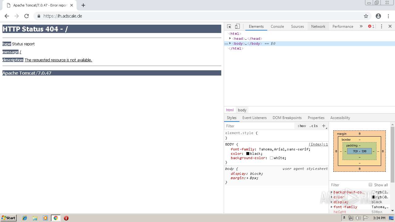Image resolution: width=395 pixels, height=222 pixels.
Task: Expand computed background-color property
Action: tap(332, 192)
